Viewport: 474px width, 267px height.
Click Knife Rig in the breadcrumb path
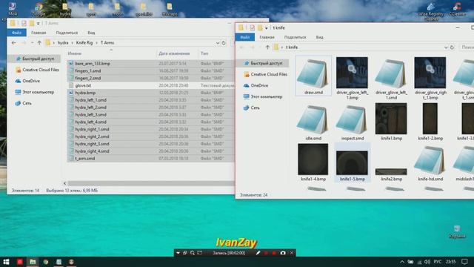(84, 43)
